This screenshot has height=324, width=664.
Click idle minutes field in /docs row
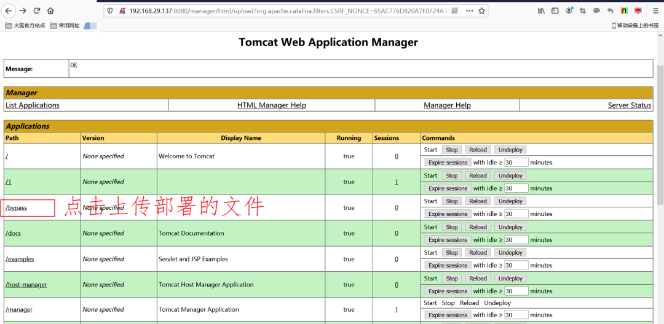tap(516, 240)
